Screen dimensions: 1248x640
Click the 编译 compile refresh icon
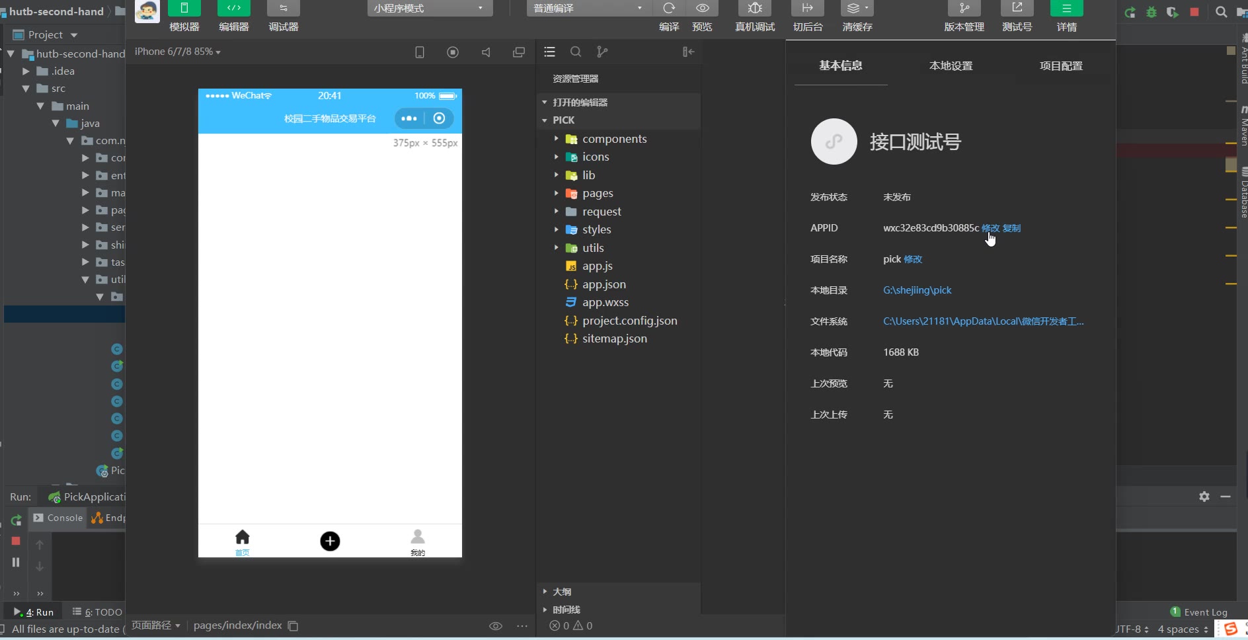669,9
